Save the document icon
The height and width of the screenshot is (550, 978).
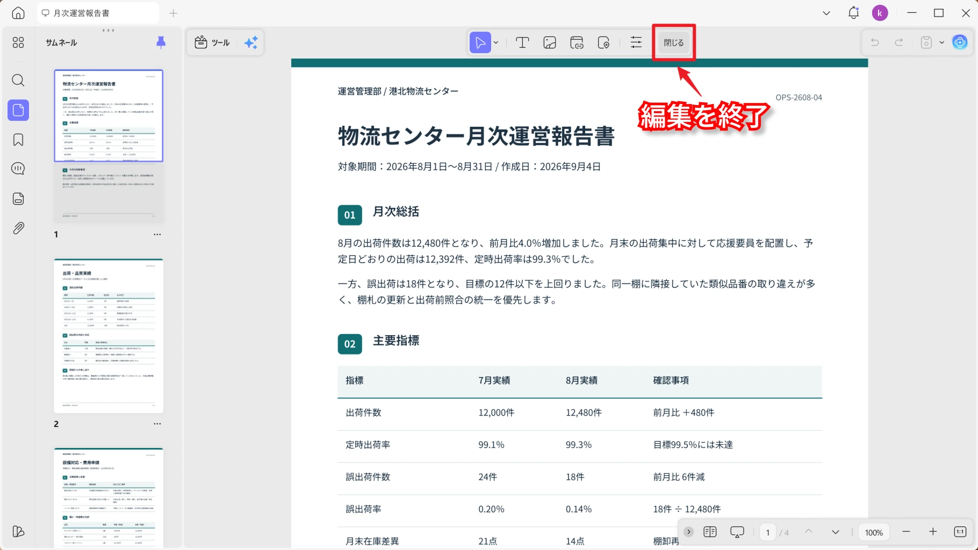926,42
